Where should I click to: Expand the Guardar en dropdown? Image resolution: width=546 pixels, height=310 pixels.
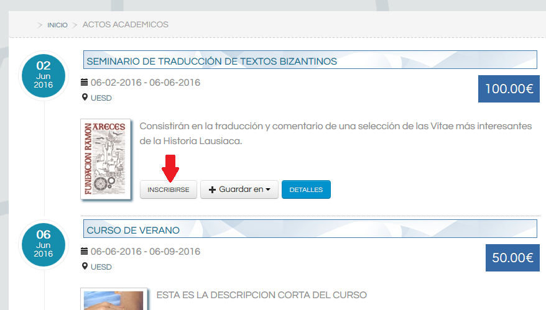tap(239, 189)
